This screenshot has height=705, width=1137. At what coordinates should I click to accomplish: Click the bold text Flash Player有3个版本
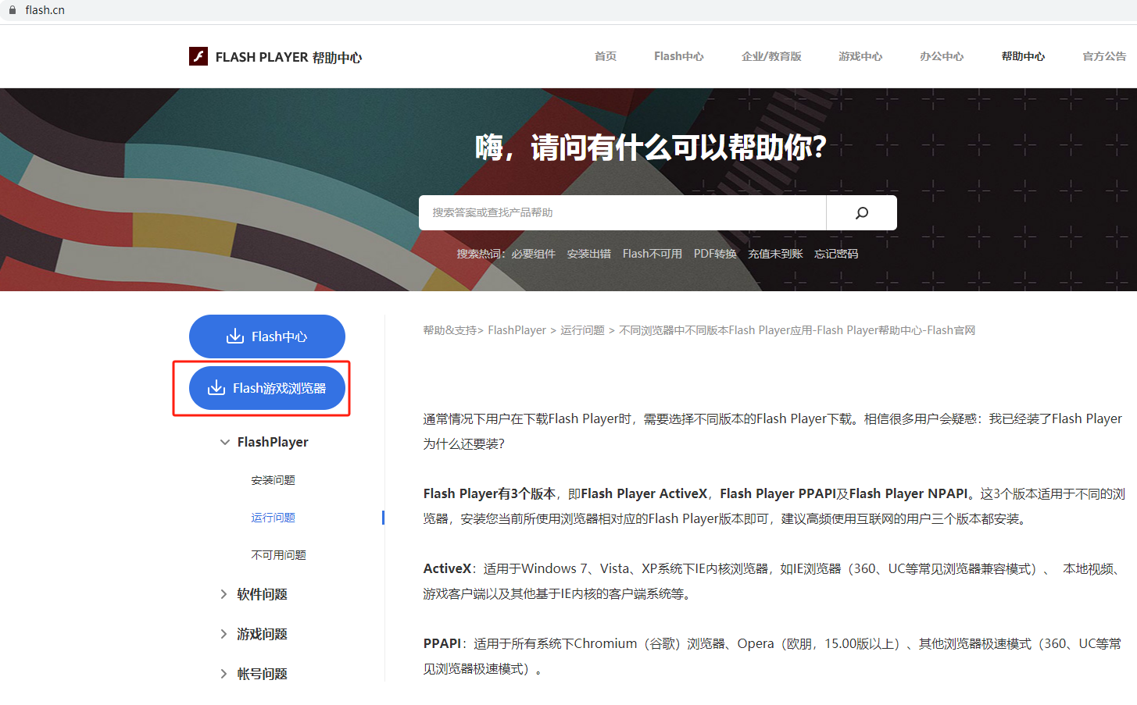pyautogui.click(x=489, y=493)
